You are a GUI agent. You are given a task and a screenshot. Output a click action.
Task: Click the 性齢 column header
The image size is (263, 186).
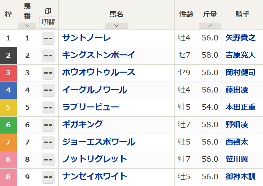coord(186,15)
